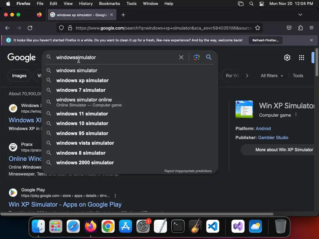
Task: Open System Settings from the Dock
Action: tap(143, 226)
